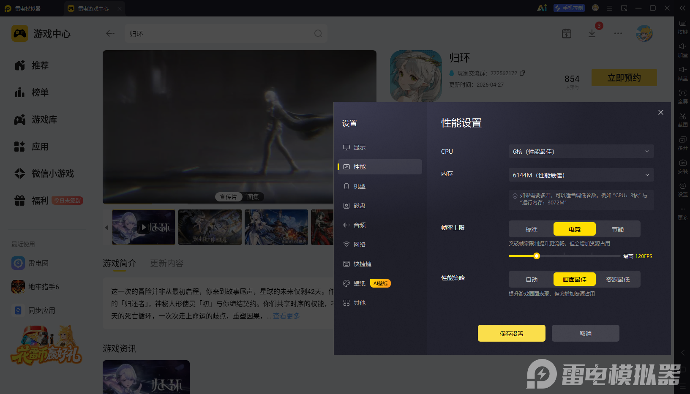Open the calendar reservation icon
This screenshot has height=394, width=690.
tap(567, 33)
